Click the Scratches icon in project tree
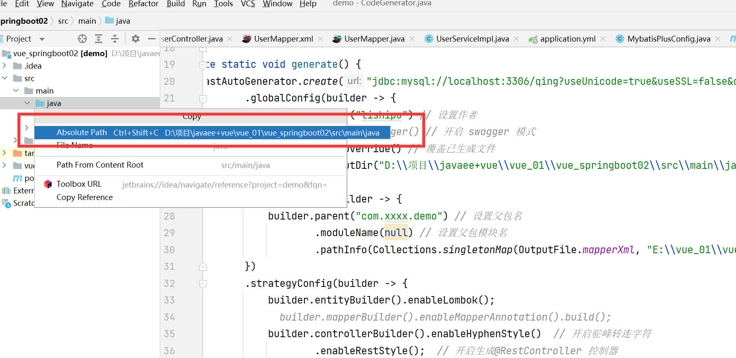This screenshot has width=736, height=358. point(6,203)
